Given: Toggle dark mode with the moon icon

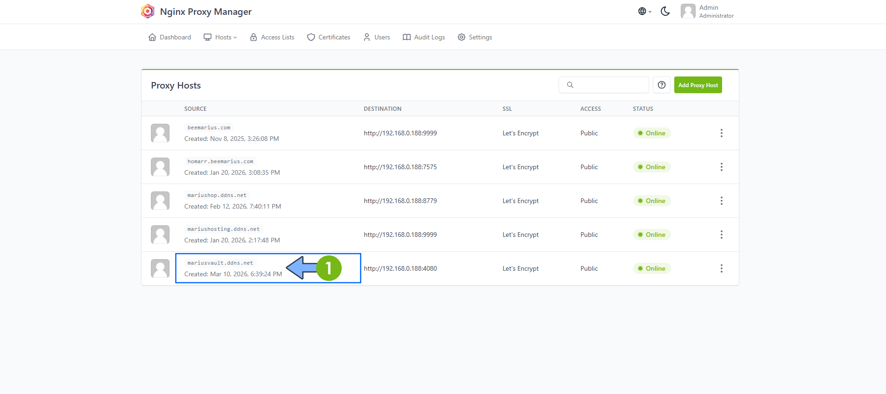Looking at the screenshot, I should [x=665, y=12].
